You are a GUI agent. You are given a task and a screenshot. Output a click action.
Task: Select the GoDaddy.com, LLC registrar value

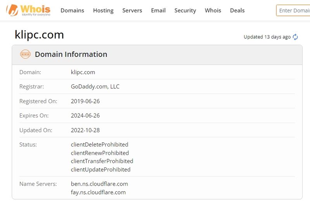click(x=95, y=87)
